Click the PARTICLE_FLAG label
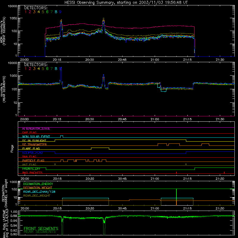Image resolution: width=238 pixels, height=238 pixels. (33, 161)
